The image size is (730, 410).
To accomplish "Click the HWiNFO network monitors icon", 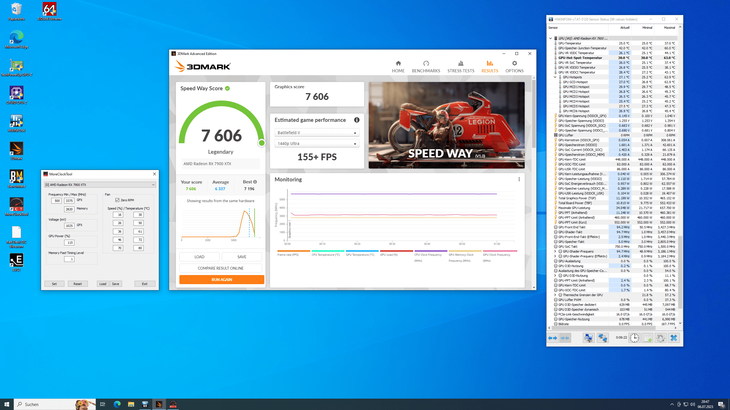I will [603, 338].
